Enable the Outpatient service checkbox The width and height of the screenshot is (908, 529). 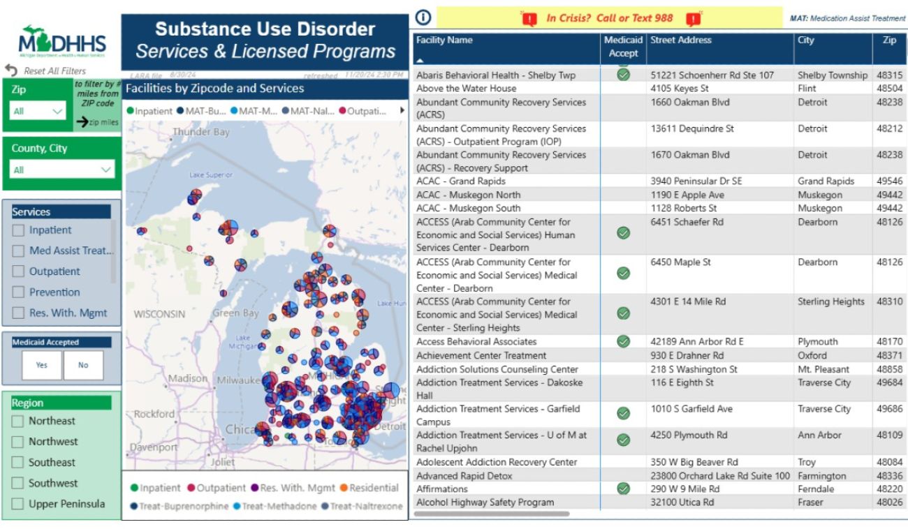coord(18,271)
